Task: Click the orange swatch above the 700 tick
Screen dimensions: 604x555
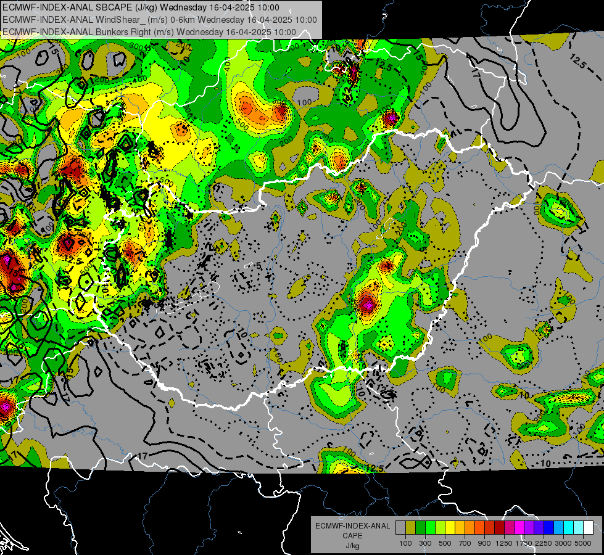Action: [470, 527]
